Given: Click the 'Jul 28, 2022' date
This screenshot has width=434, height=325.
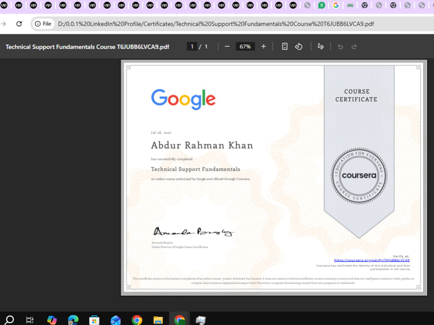Looking at the screenshot, I should (161, 133).
